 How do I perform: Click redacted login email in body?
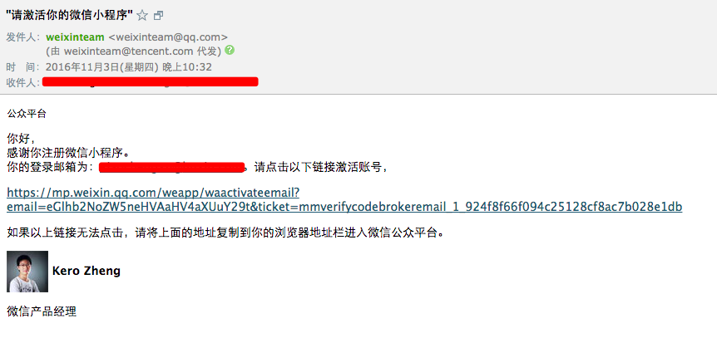point(172,168)
